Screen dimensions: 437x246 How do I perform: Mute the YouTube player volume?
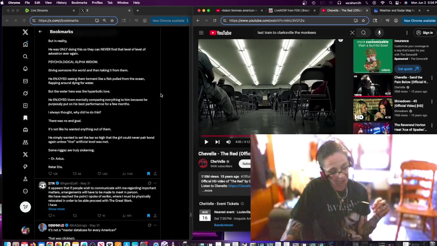point(228,142)
